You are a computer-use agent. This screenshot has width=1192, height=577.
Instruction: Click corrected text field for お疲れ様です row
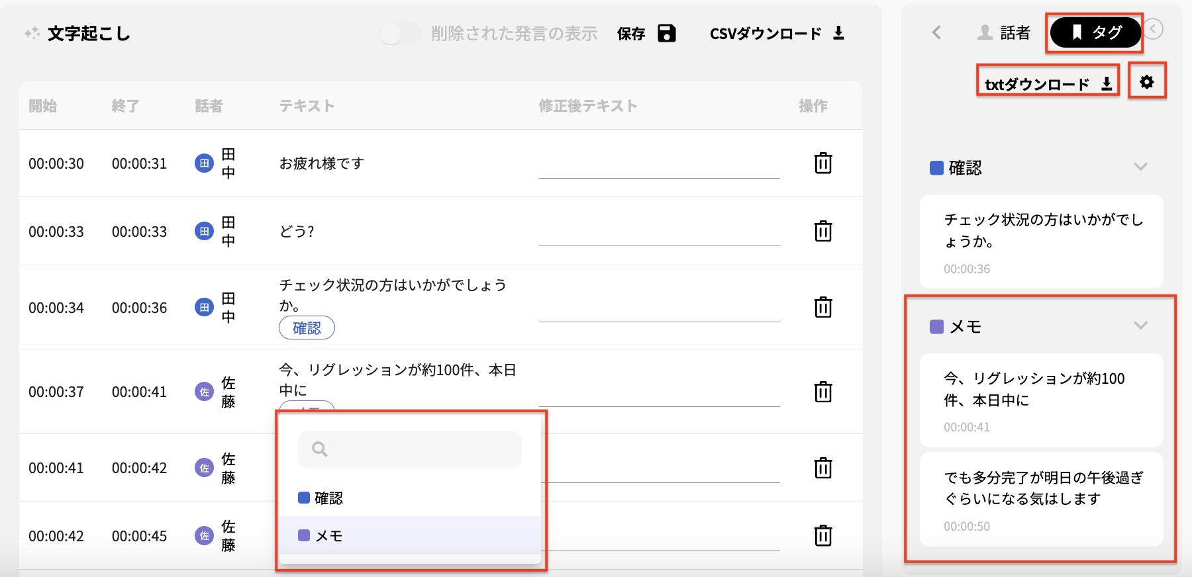tap(660, 164)
